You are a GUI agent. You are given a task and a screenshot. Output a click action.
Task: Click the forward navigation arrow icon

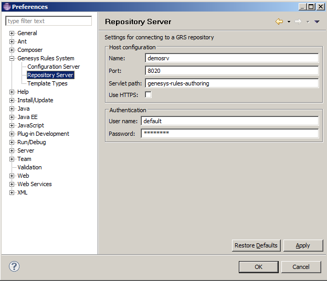(x=298, y=21)
